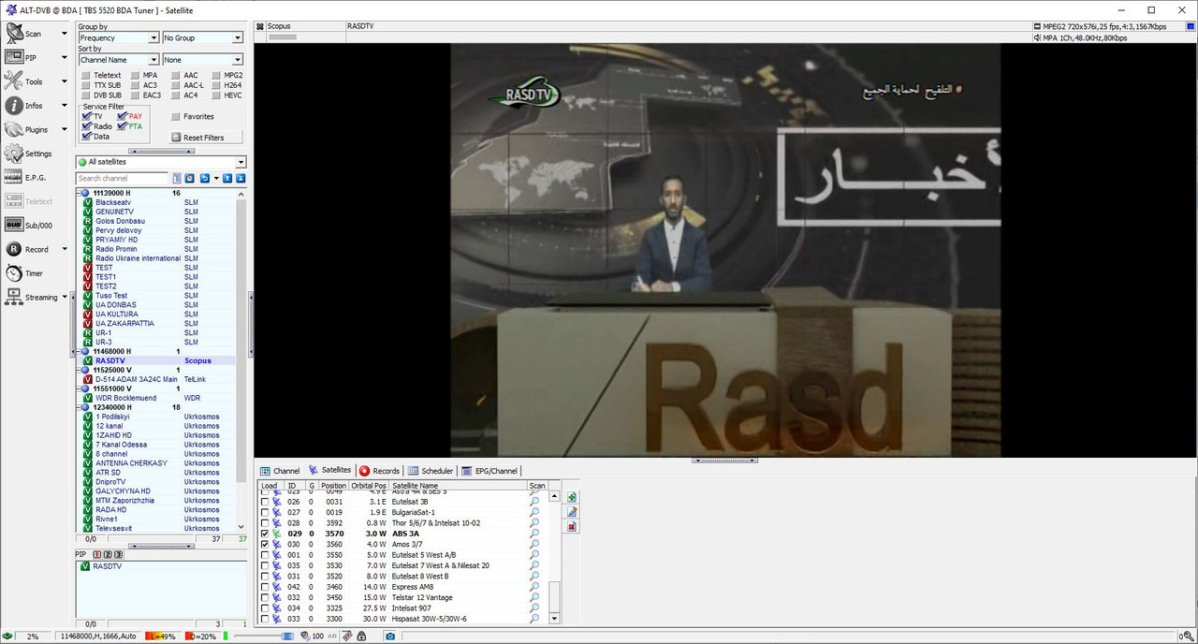
Task: Click scan magnifier for ABS 3A
Action: point(534,534)
